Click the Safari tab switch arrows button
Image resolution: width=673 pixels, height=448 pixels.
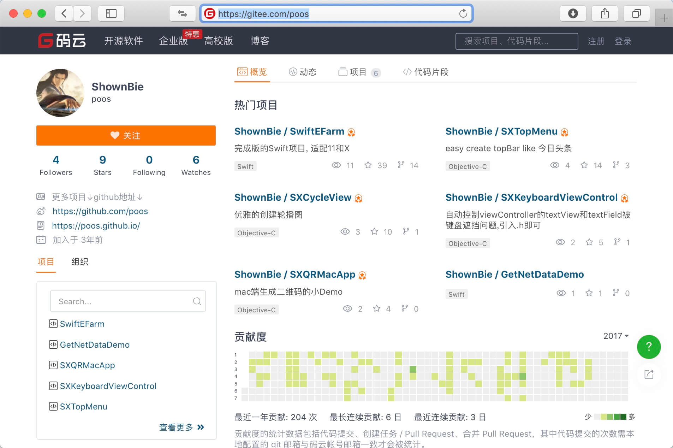[182, 14]
